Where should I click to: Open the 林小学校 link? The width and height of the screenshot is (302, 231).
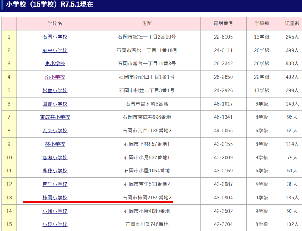coord(55,144)
